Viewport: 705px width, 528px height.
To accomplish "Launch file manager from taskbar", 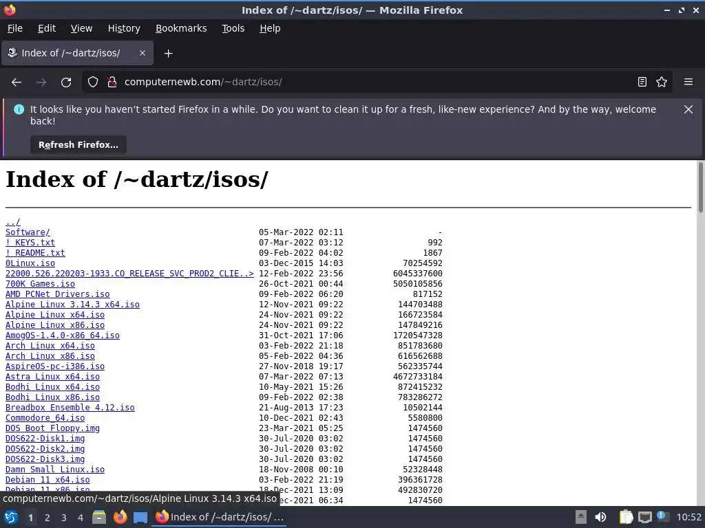I will click(x=99, y=517).
